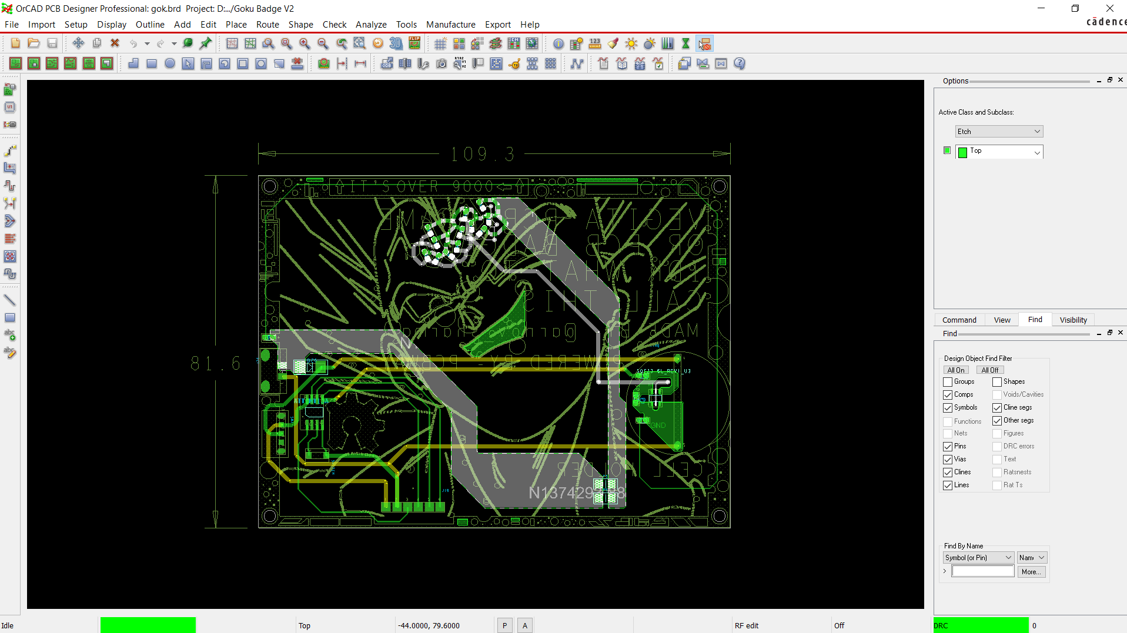The width and height of the screenshot is (1127, 633).
Task: Open the Shape menu
Action: (x=300, y=25)
